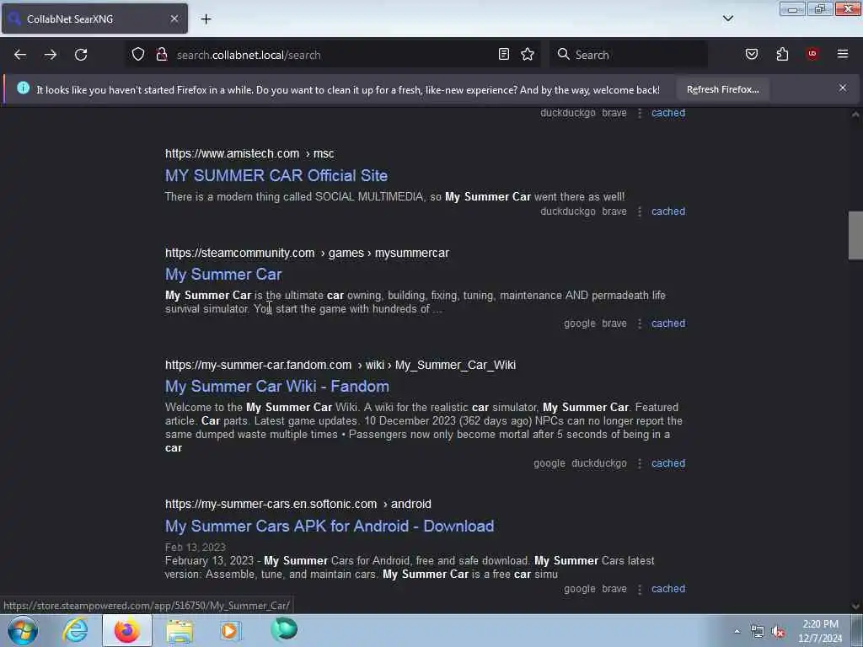
Task: Open the Windows Start menu
Action: pyautogui.click(x=23, y=630)
